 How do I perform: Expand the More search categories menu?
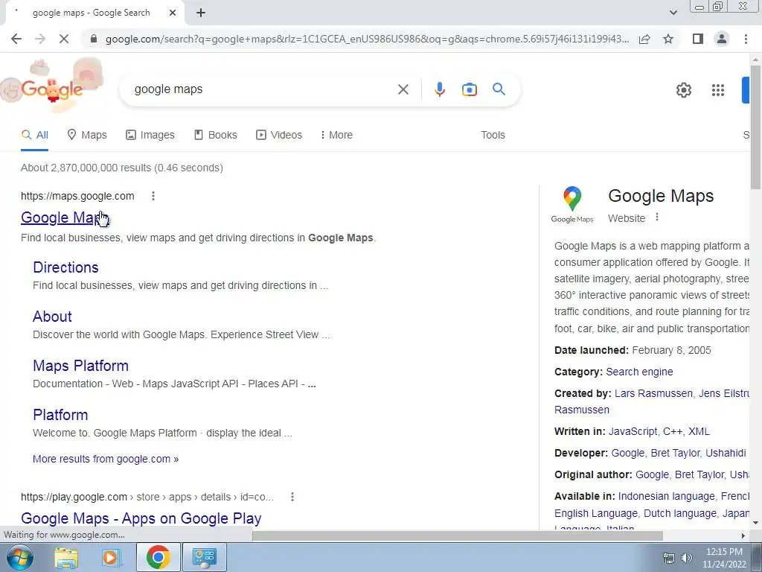click(336, 136)
